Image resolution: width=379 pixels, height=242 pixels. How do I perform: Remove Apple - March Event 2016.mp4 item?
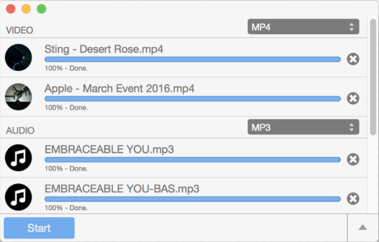(353, 99)
